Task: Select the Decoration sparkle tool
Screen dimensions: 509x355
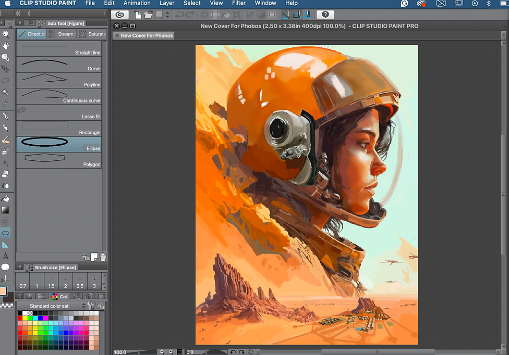Action: (5, 163)
